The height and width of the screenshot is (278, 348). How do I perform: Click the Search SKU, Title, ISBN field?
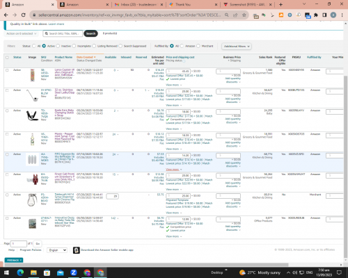click(x=63, y=33)
